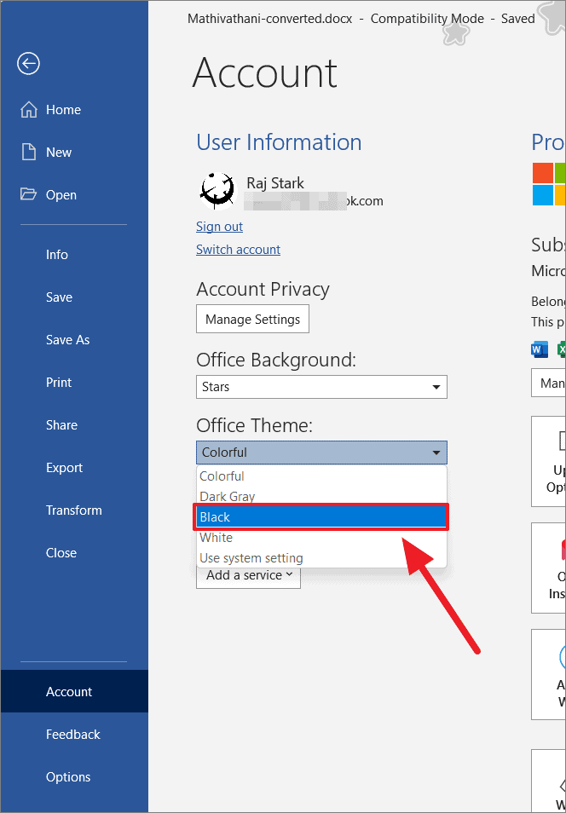This screenshot has height=813, width=566.
Task: Click the Open folder icon
Action: [x=28, y=194]
